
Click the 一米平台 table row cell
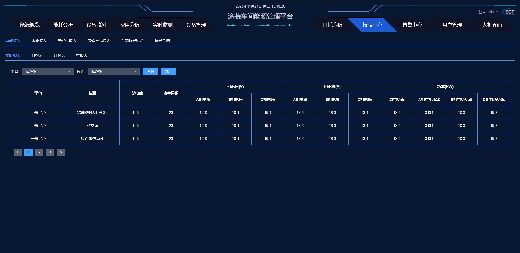pos(38,113)
